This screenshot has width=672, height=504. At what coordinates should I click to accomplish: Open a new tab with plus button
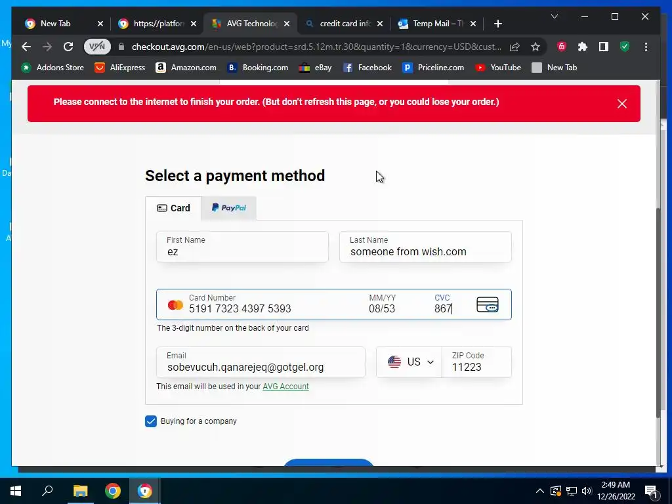497,24
